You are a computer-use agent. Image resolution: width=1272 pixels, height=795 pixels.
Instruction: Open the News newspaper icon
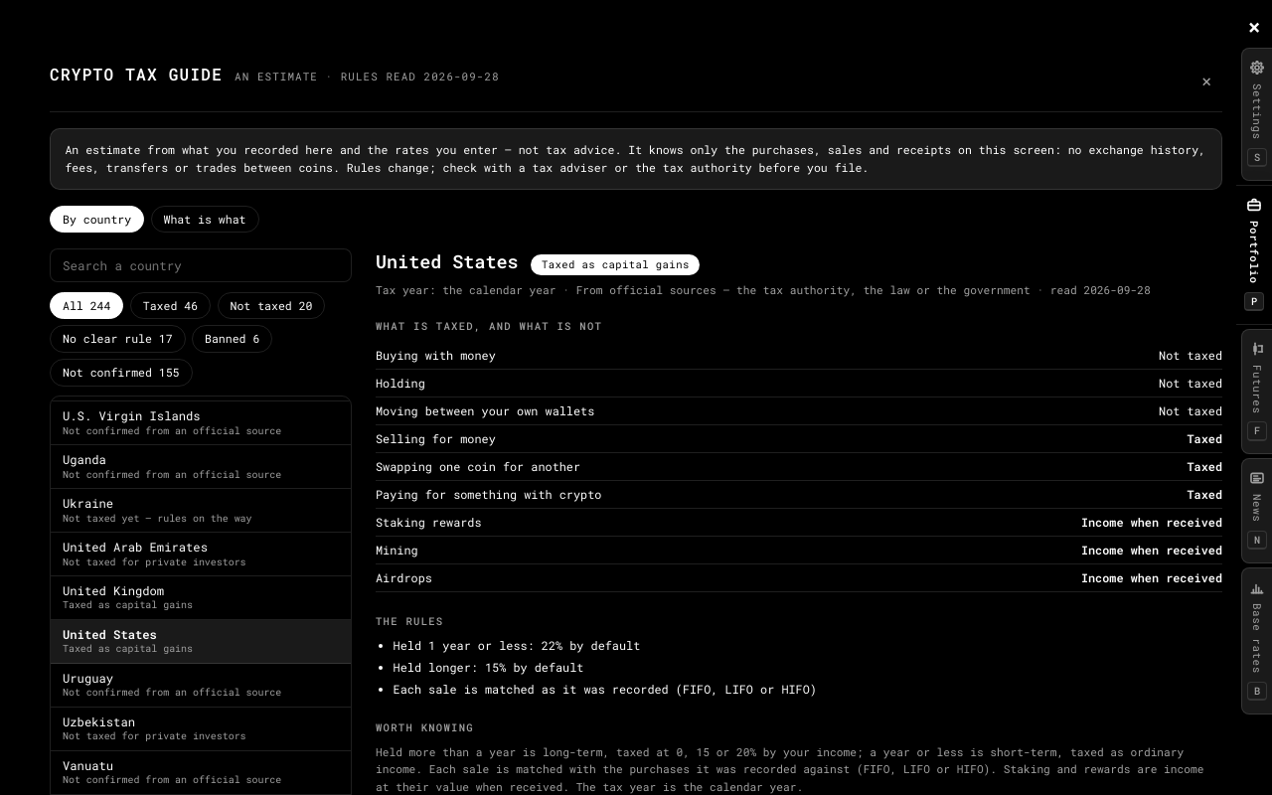tap(1257, 478)
